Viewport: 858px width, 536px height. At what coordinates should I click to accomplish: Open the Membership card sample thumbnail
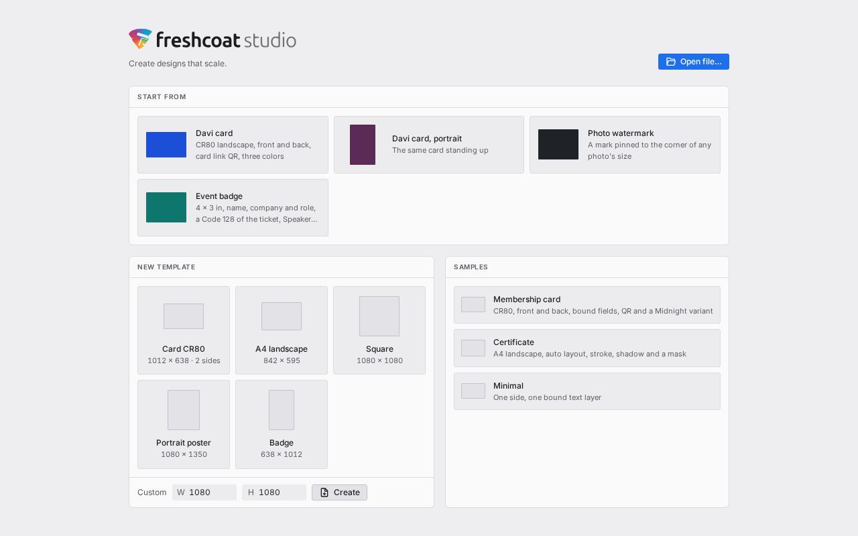click(x=473, y=305)
